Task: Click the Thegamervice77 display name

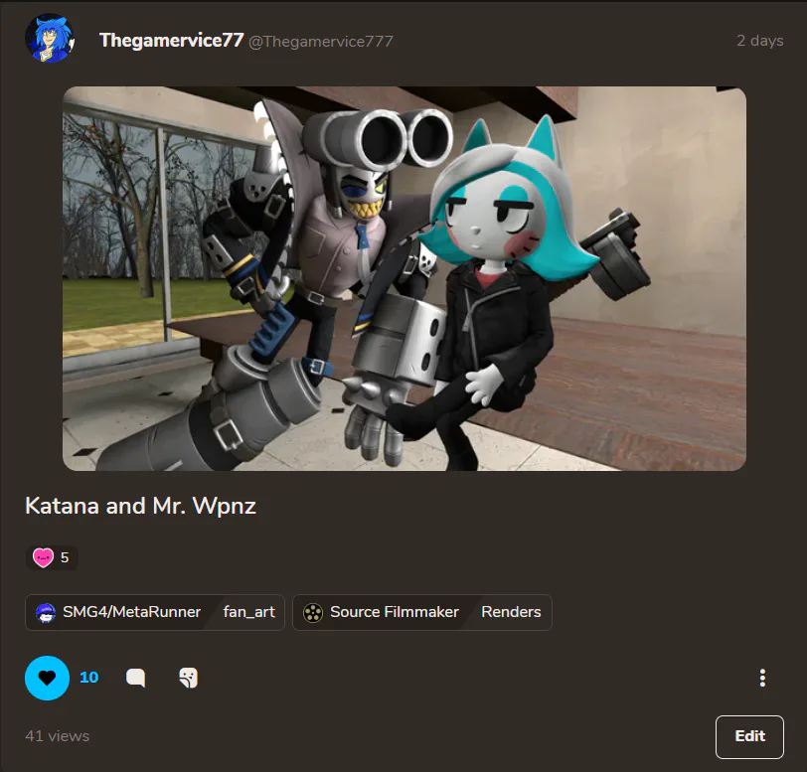Action: click(171, 41)
